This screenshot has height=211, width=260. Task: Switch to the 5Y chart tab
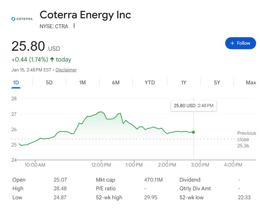(x=217, y=83)
